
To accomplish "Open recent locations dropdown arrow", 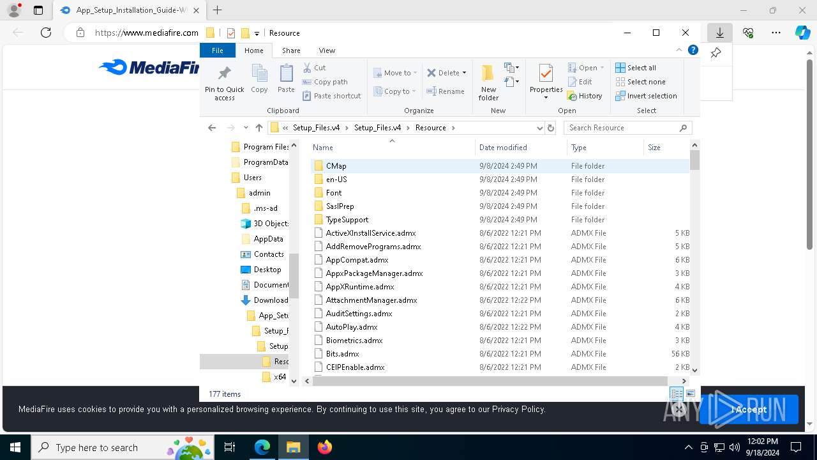I will click(x=246, y=128).
